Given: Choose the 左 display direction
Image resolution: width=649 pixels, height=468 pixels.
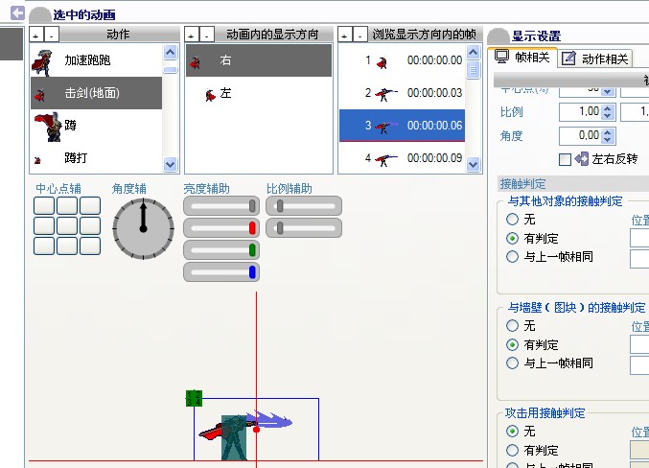Looking at the screenshot, I should (259, 93).
